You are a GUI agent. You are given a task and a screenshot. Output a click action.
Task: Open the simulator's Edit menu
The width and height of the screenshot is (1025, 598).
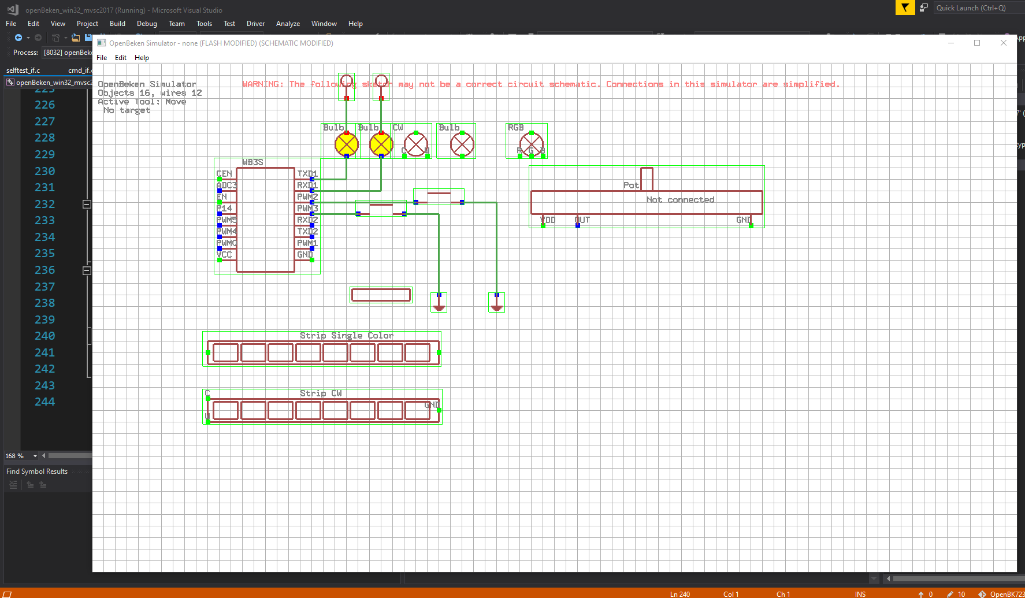coord(121,58)
